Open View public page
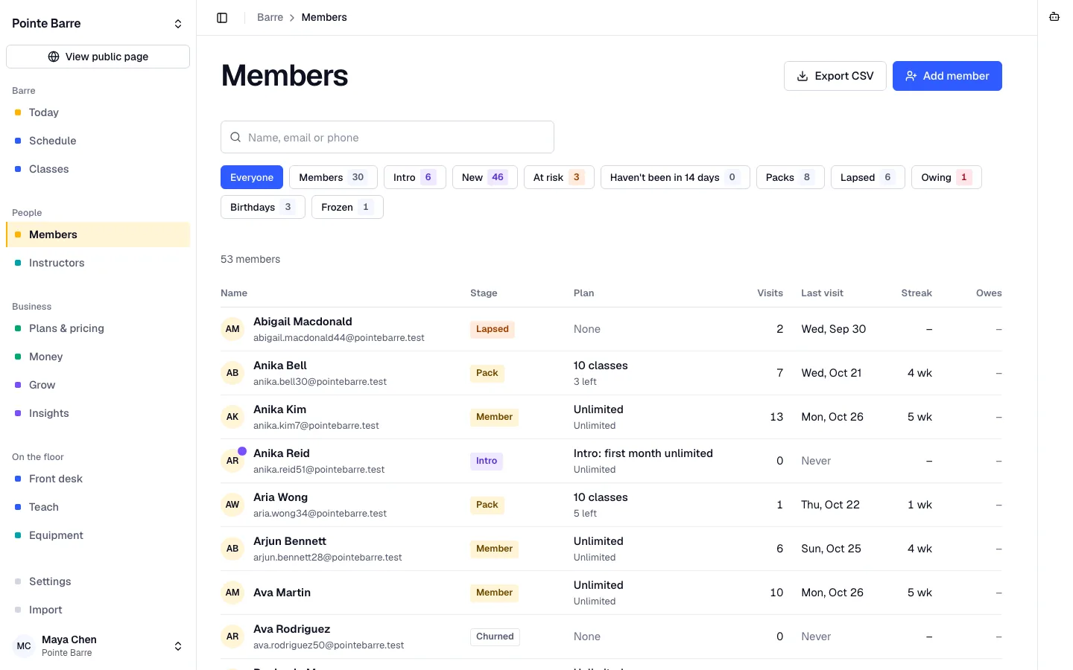This screenshot has height=670, width=1073. click(98, 57)
